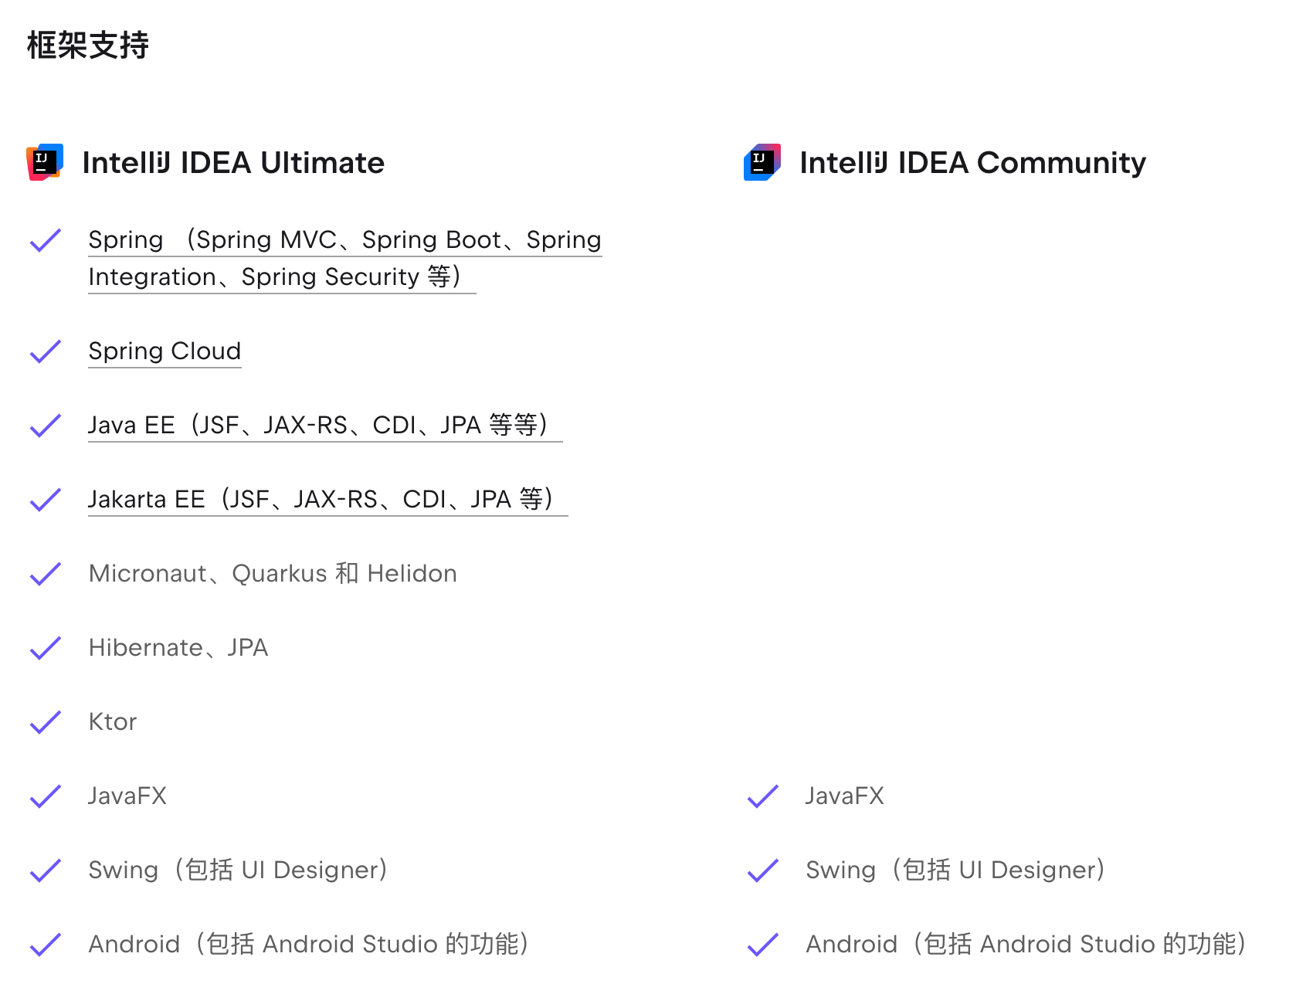The image size is (1296, 984).
Task: Click the checkmark beside Ktor
Action: (x=46, y=721)
